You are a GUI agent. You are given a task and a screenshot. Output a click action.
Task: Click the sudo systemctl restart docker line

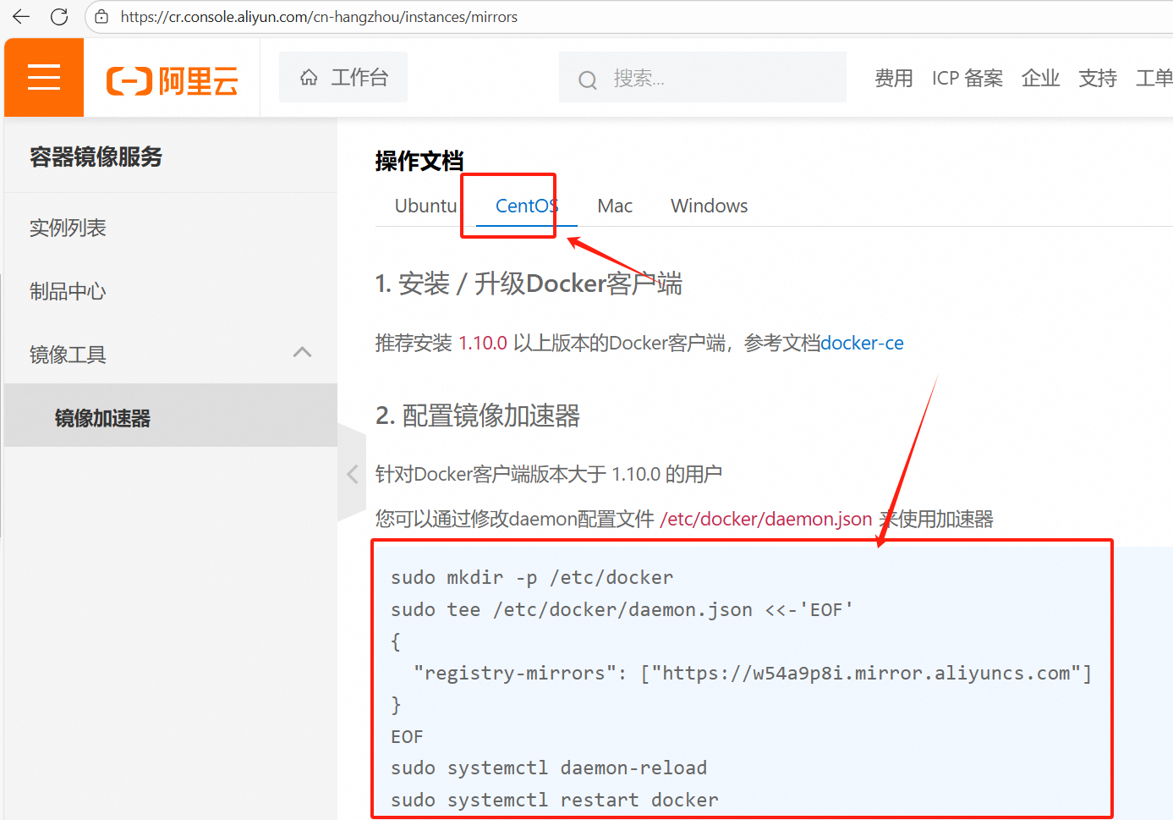click(555, 800)
